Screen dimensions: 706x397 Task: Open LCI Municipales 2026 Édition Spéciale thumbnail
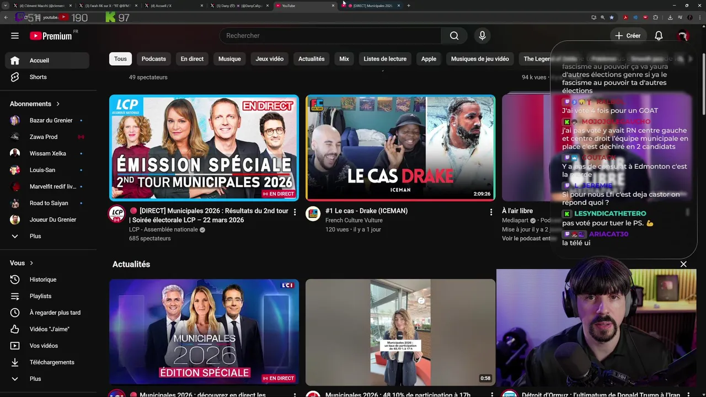click(204, 332)
